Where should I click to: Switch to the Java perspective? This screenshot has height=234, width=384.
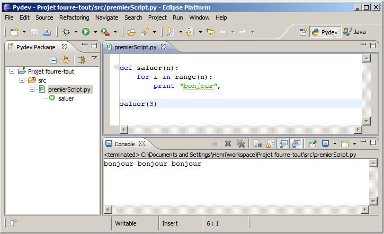(354, 32)
